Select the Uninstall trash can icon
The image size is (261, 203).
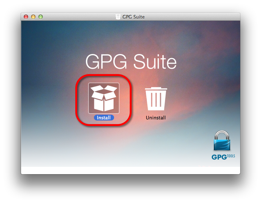click(x=156, y=99)
